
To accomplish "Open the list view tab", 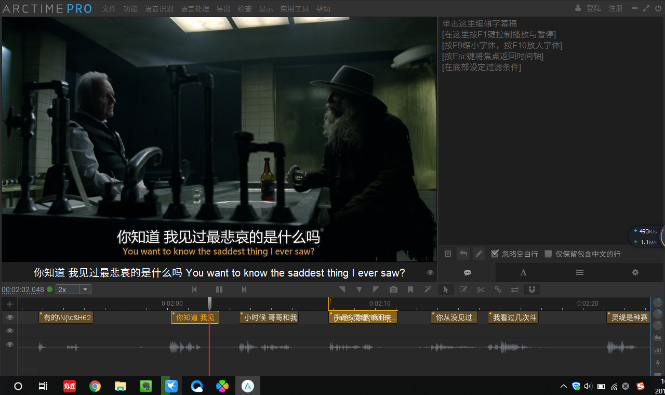I will [x=580, y=272].
